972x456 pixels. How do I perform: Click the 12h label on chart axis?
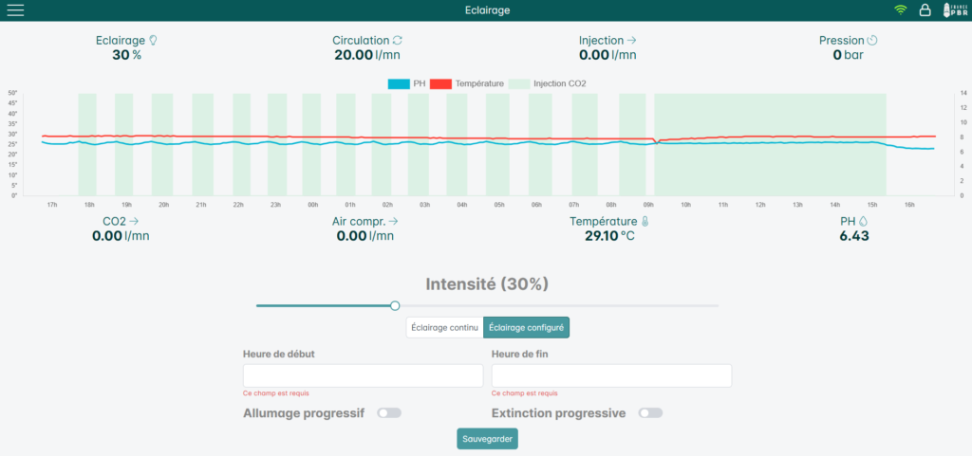click(x=760, y=205)
